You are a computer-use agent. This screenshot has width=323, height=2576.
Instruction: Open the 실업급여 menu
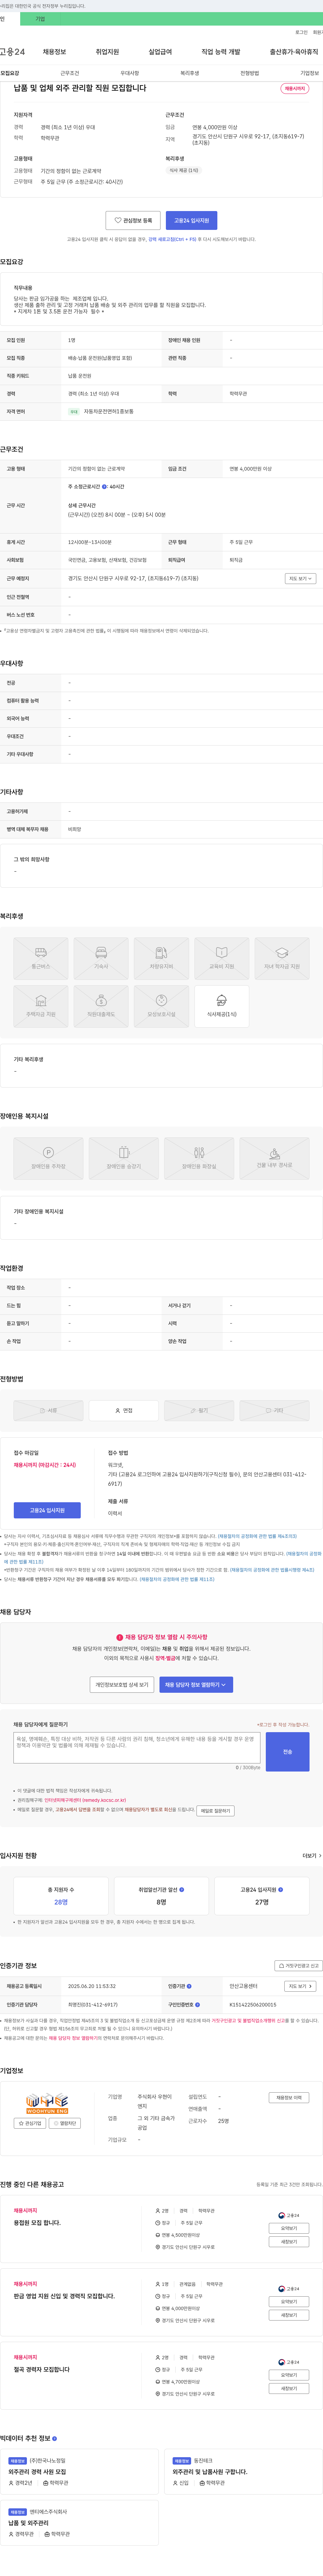[x=160, y=52]
